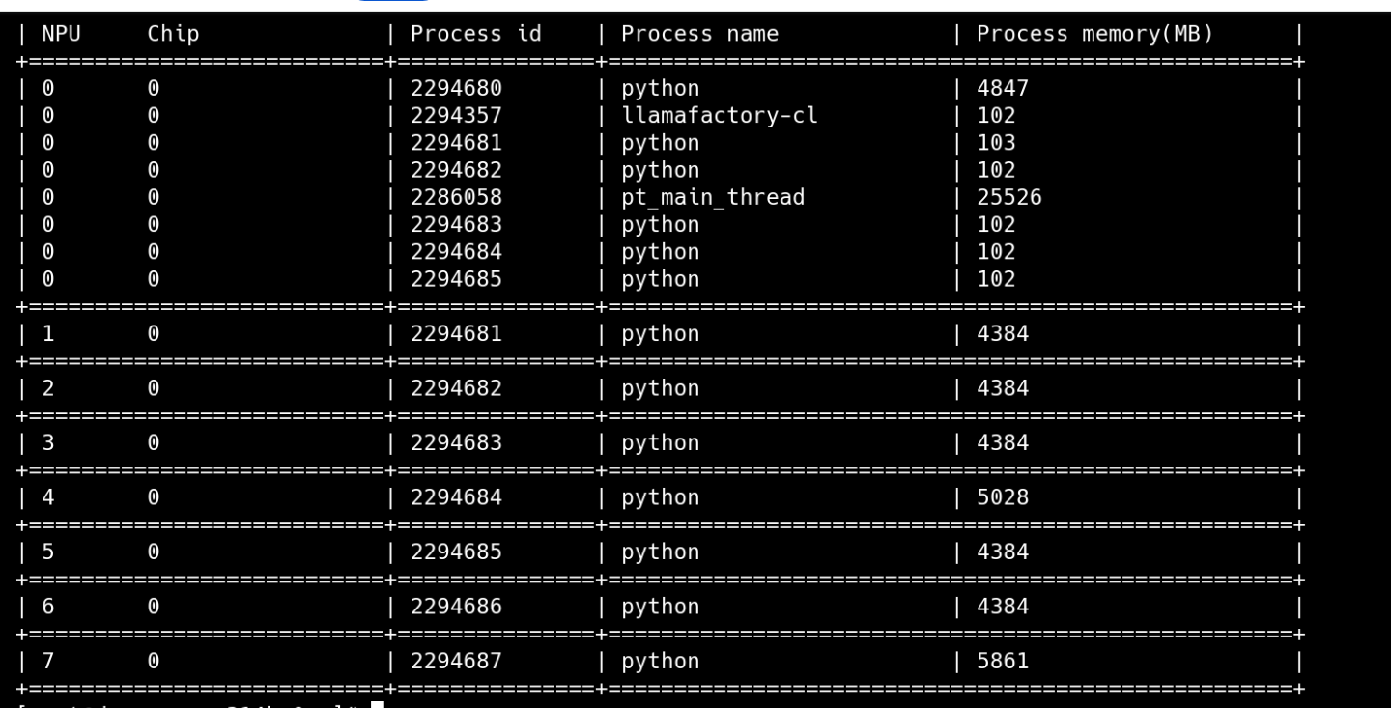1391x708 pixels.
Task: Click the 'Chip' column header text
Action: pos(173,34)
